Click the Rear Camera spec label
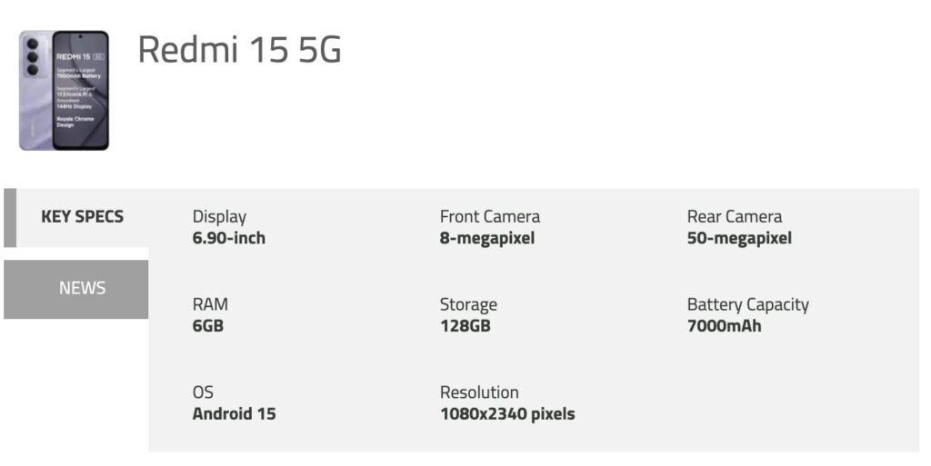 (734, 216)
